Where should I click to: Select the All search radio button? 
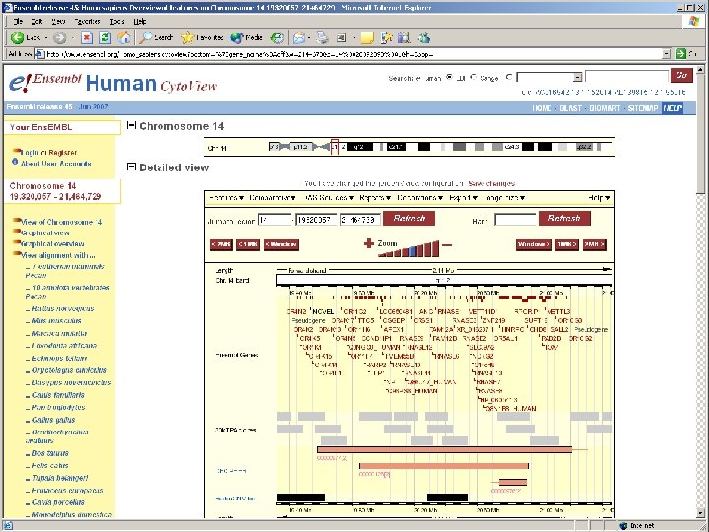coord(449,77)
